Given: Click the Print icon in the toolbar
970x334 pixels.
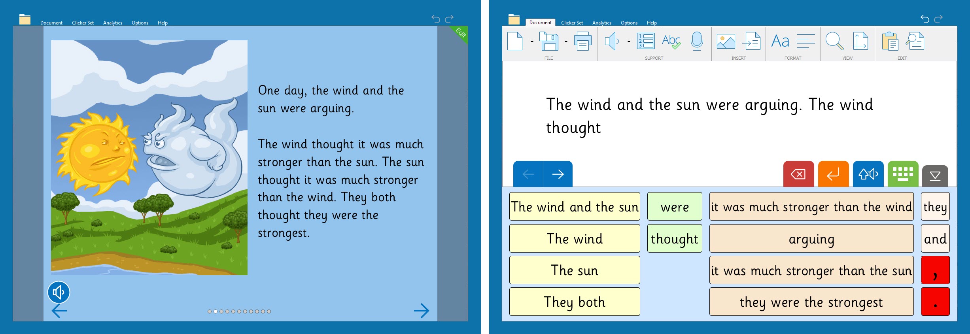Looking at the screenshot, I should [582, 42].
